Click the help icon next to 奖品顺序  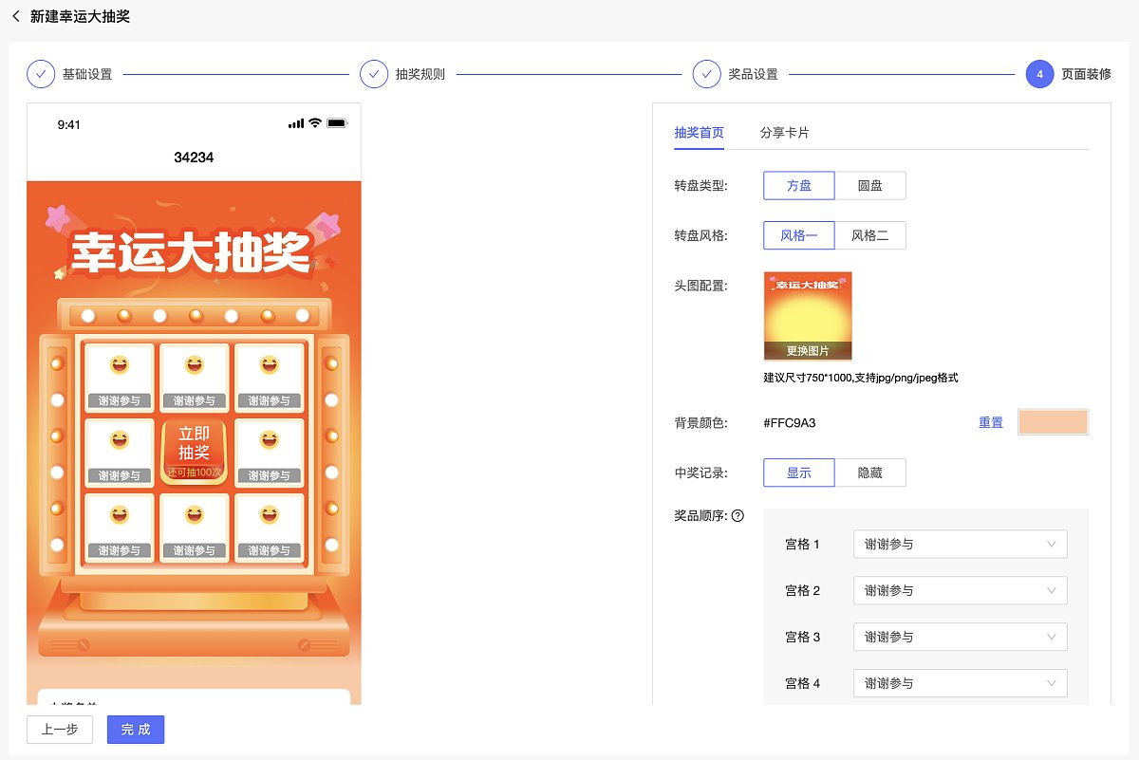pos(738,516)
